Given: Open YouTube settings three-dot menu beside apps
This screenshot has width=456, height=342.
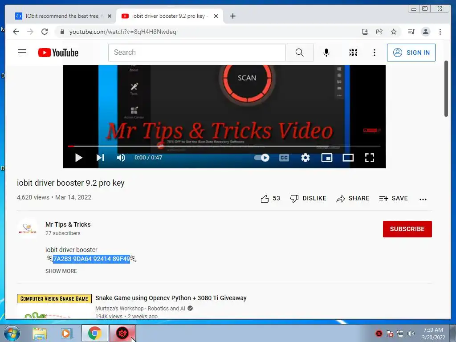Looking at the screenshot, I should [x=375, y=53].
